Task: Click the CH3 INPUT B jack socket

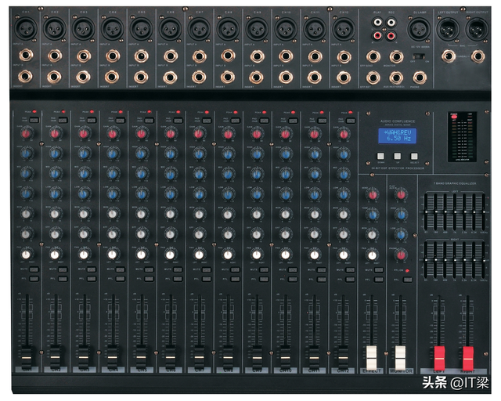Action: [84, 56]
